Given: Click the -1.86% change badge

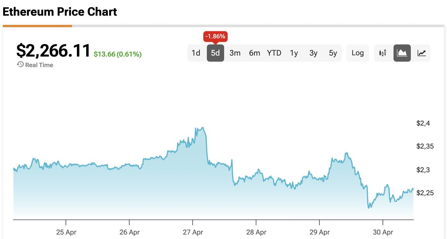Looking at the screenshot, I should coord(215,36).
